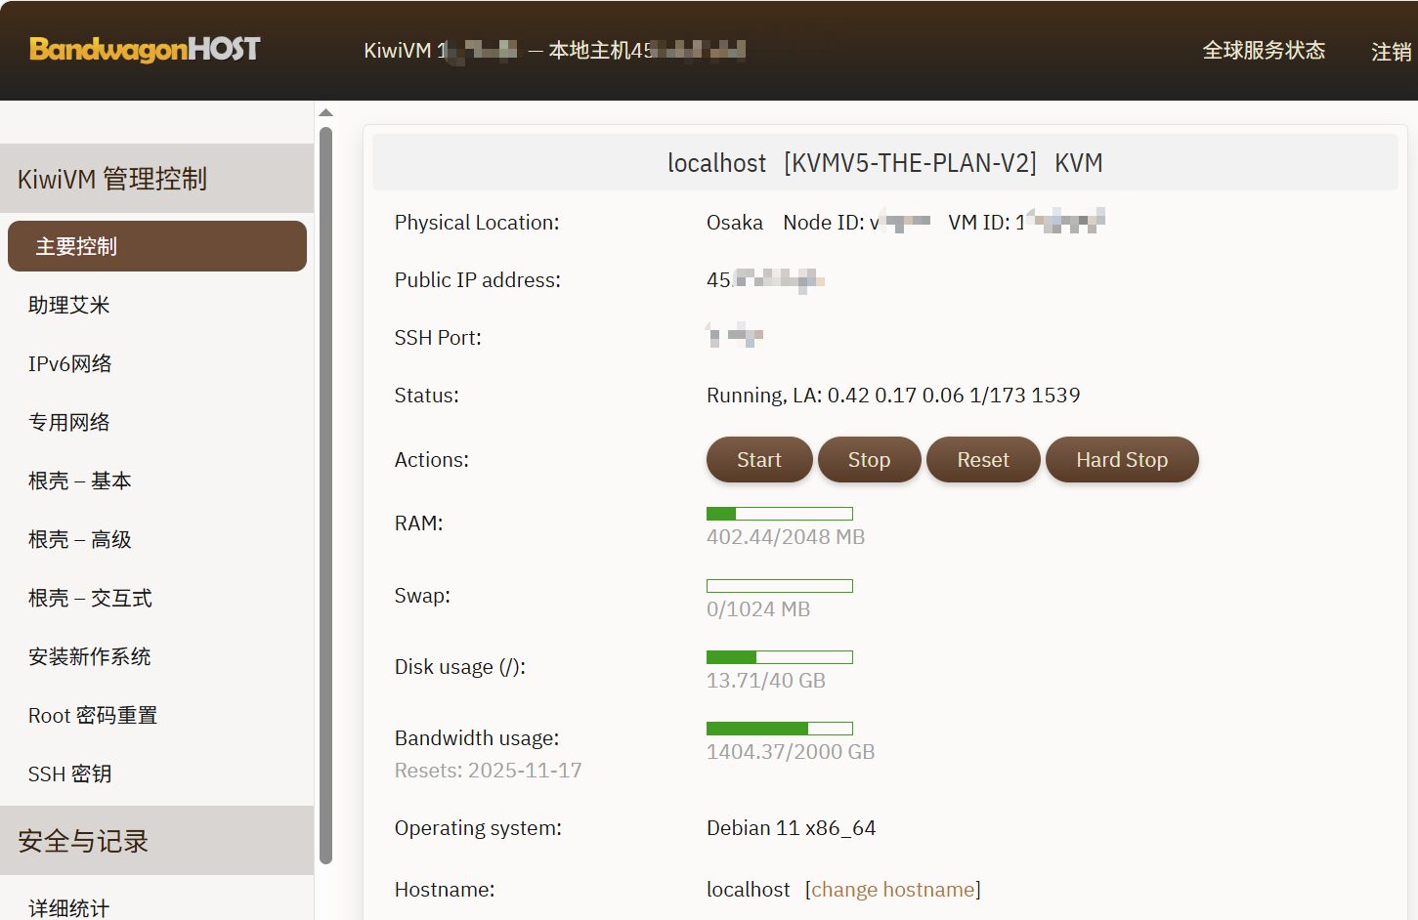
Task: Click the Hard Stop button
Action: click(x=1121, y=460)
